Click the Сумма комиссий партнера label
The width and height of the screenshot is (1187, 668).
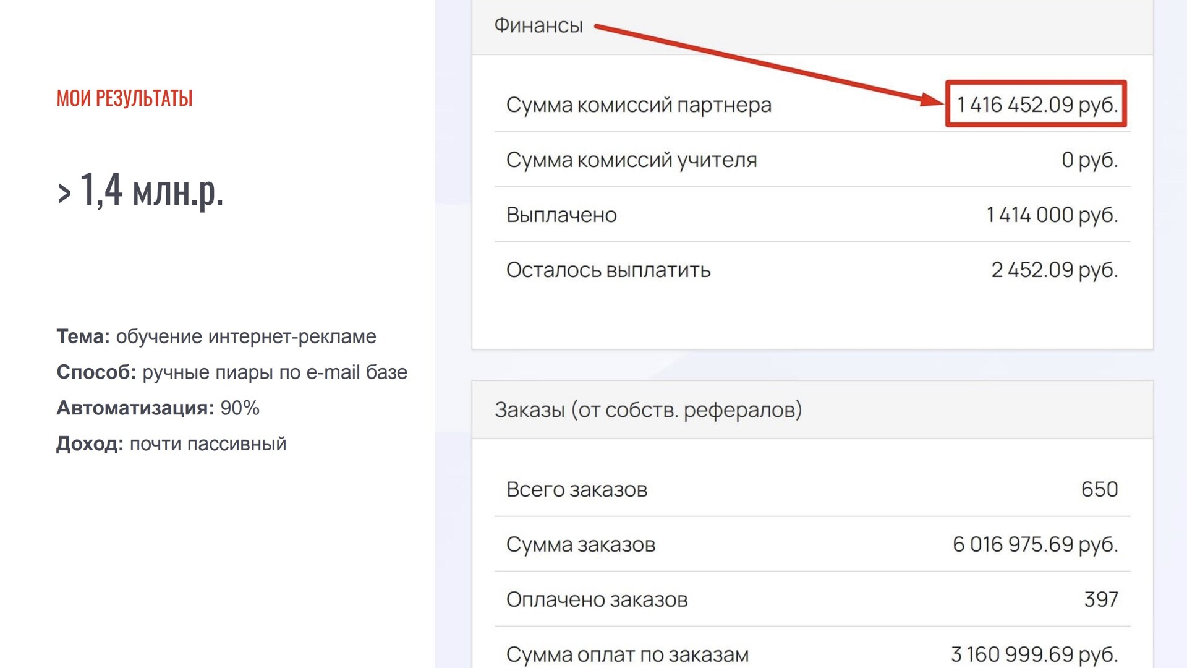(x=639, y=105)
